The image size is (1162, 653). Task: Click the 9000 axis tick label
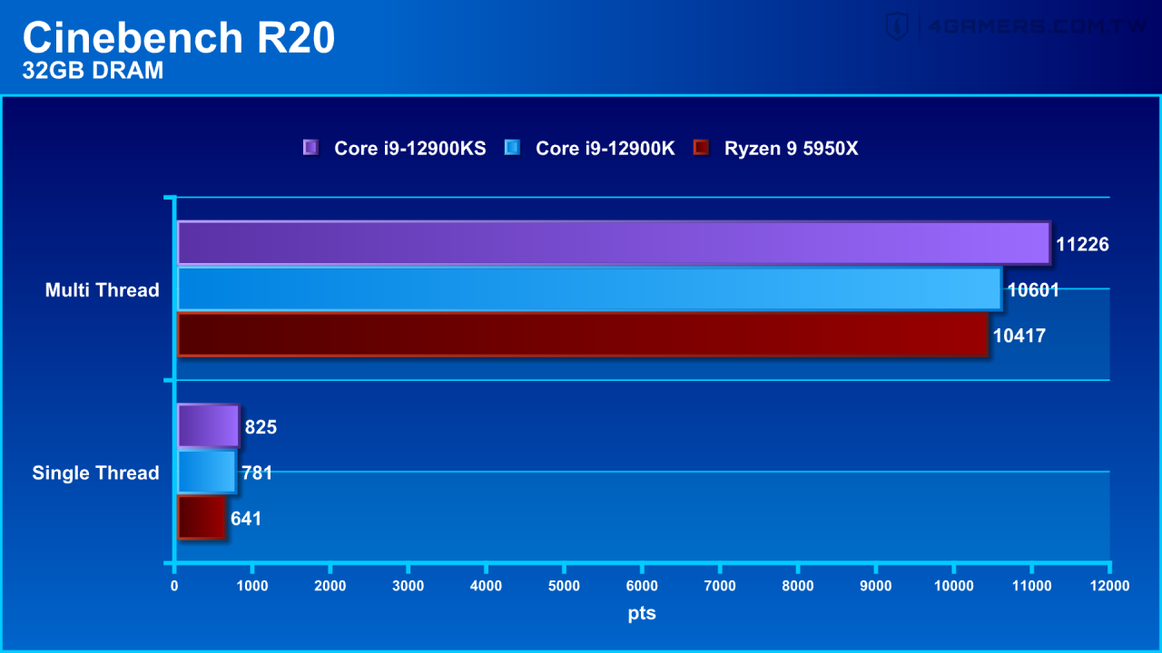pyautogui.click(x=876, y=587)
